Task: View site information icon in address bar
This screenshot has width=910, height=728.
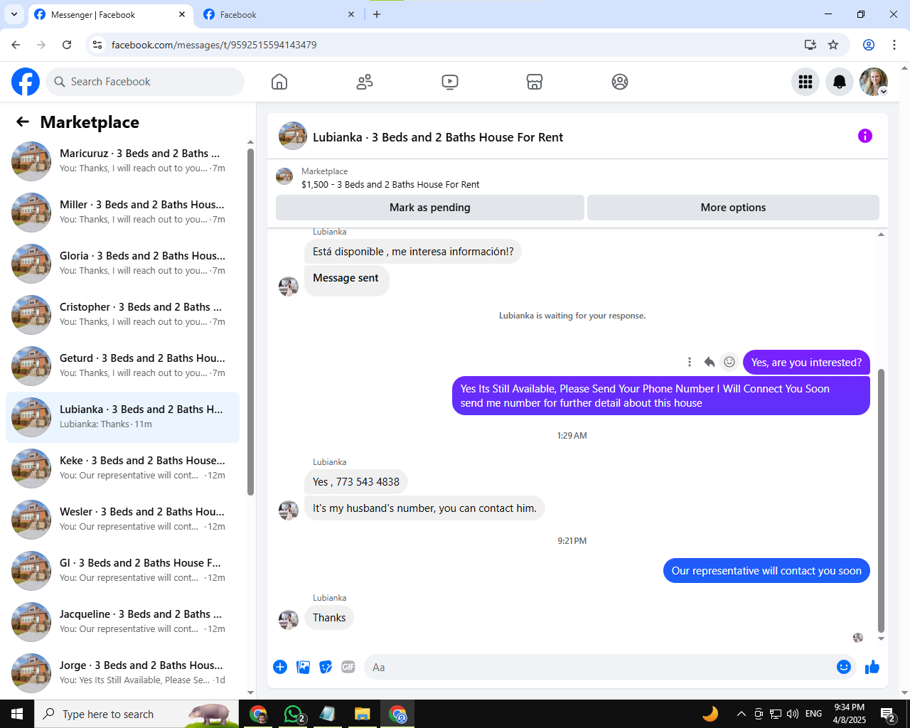Action: 98,45
